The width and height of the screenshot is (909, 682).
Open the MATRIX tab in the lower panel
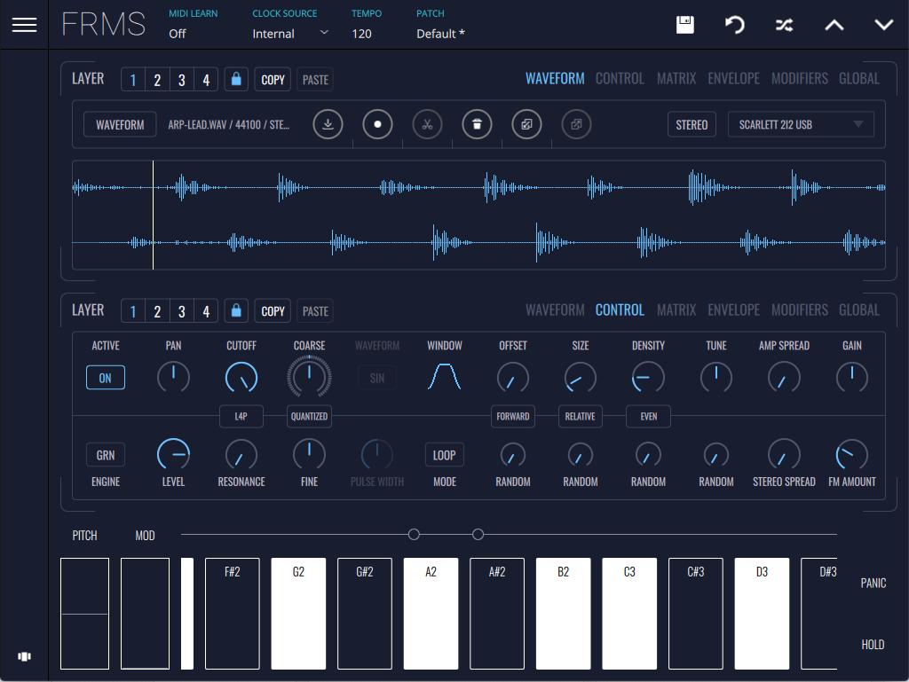click(x=676, y=310)
